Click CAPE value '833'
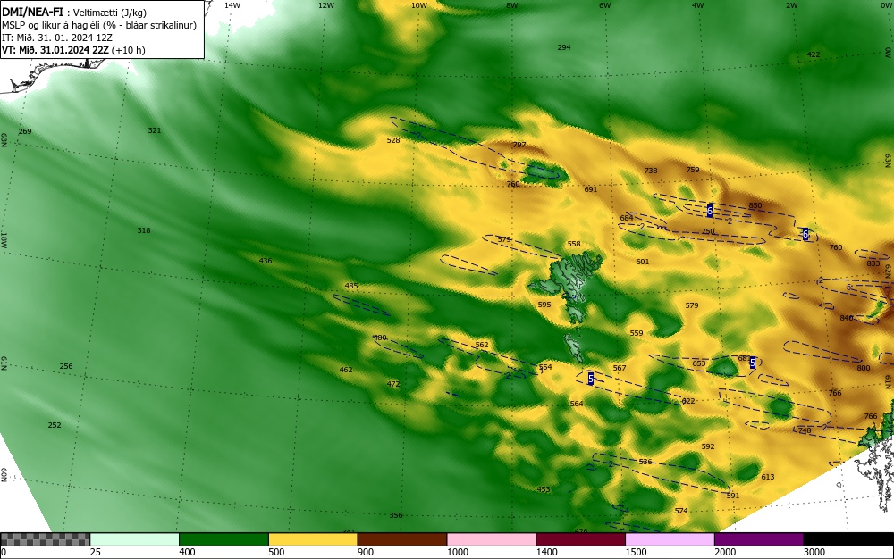This screenshot has width=894, height=559. pos(873,263)
